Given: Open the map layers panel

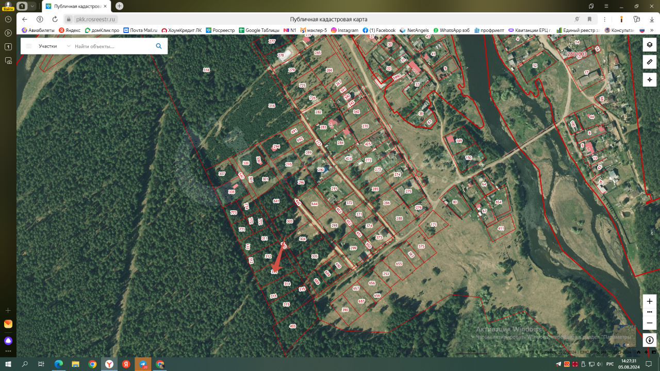Looking at the screenshot, I should coord(649,45).
